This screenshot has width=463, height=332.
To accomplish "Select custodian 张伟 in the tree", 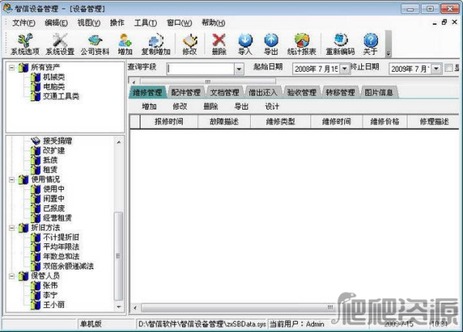I will tap(50, 286).
